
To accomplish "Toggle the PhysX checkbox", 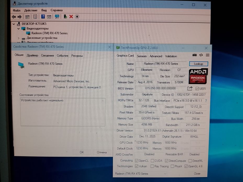I will tap(172, 166).
